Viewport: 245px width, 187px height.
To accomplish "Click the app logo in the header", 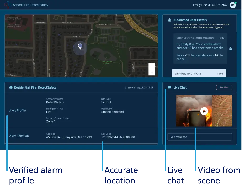I will [x=8, y=5].
